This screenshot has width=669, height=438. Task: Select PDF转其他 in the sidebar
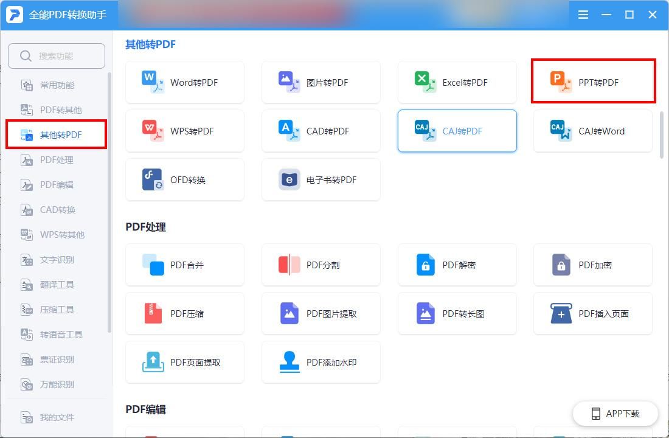57,110
